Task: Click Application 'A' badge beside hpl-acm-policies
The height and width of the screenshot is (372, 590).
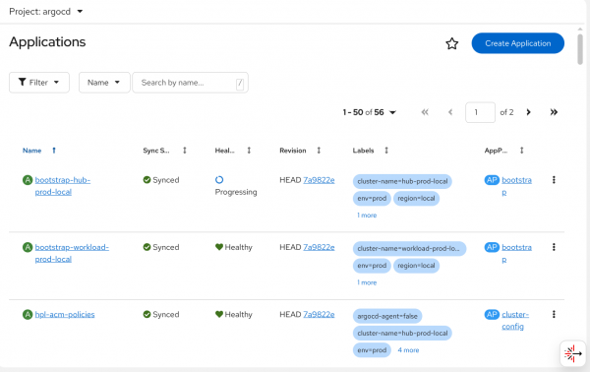Action: click(28, 314)
